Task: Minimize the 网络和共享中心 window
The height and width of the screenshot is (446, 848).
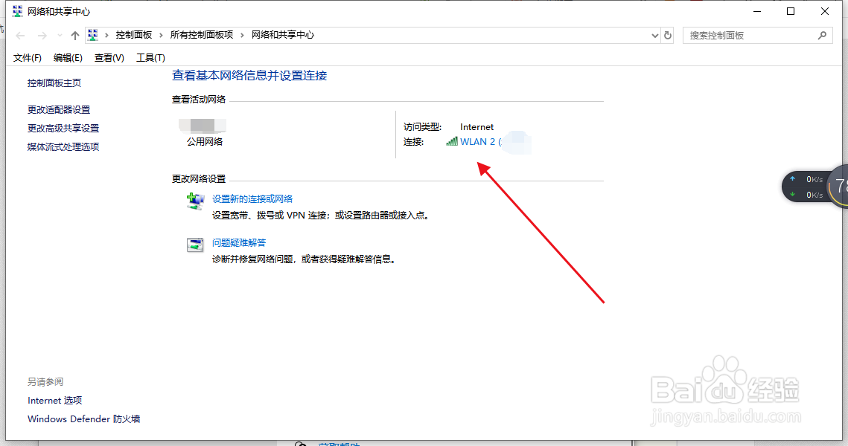Action: point(757,11)
